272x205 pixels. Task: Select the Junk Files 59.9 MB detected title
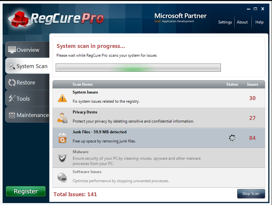[x=100, y=132]
